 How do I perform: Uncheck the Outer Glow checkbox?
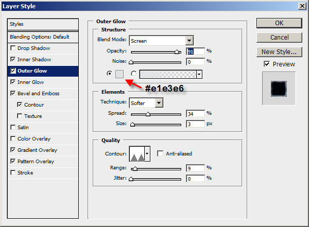click(13, 71)
